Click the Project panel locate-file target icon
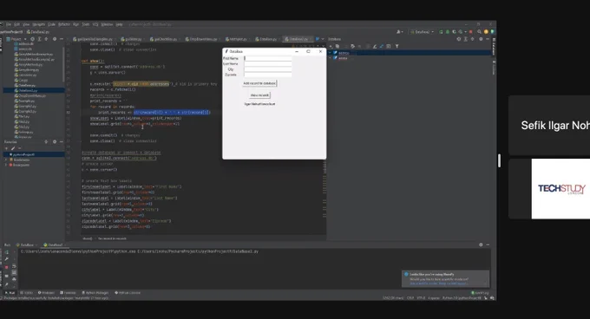The image size is (590, 319). click(x=32, y=39)
